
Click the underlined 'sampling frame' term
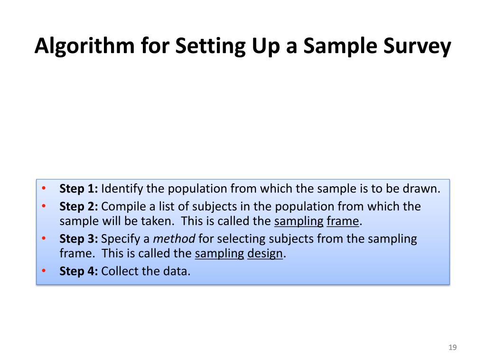click(317, 222)
